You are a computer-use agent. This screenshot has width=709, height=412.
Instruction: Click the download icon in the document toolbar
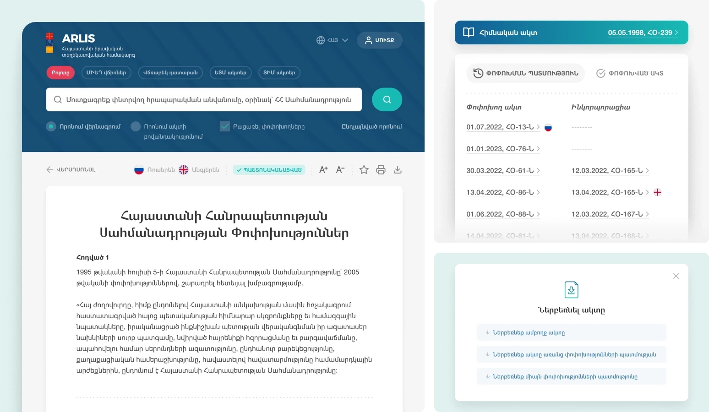point(398,170)
